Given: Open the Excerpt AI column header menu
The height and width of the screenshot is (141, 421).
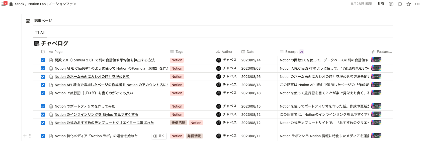Looking at the screenshot, I should click(292, 52).
